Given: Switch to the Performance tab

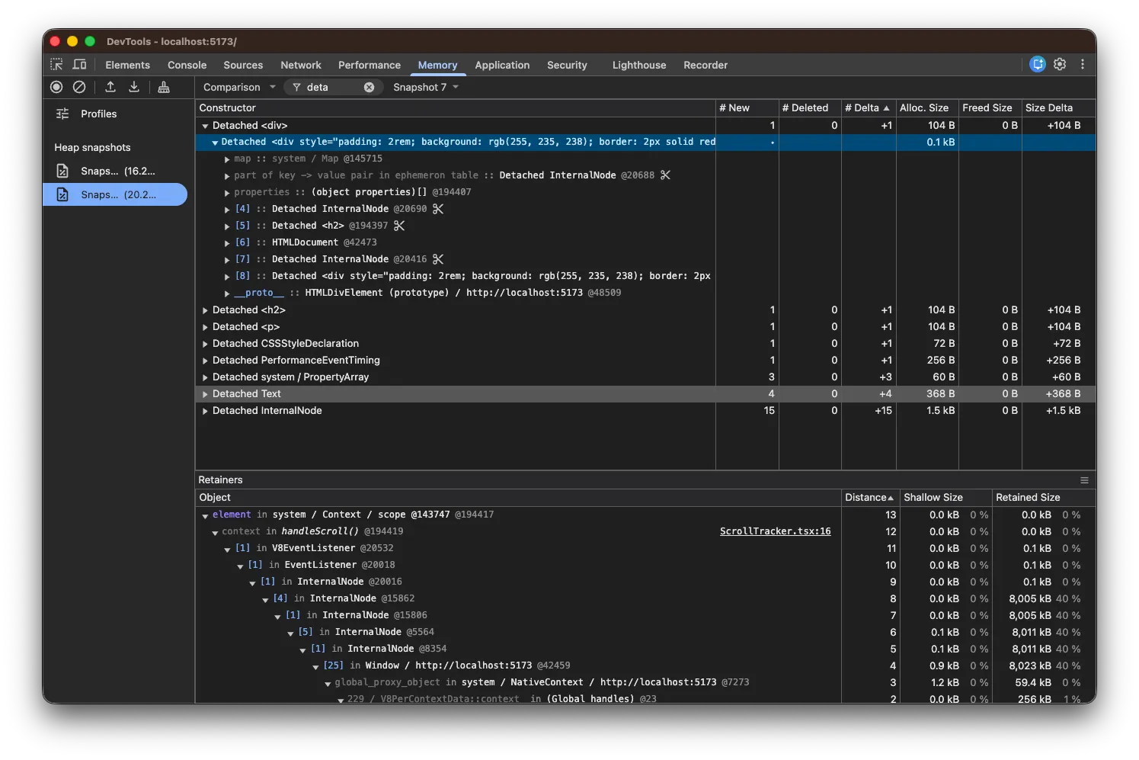Looking at the screenshot, I should pos(370,65).
